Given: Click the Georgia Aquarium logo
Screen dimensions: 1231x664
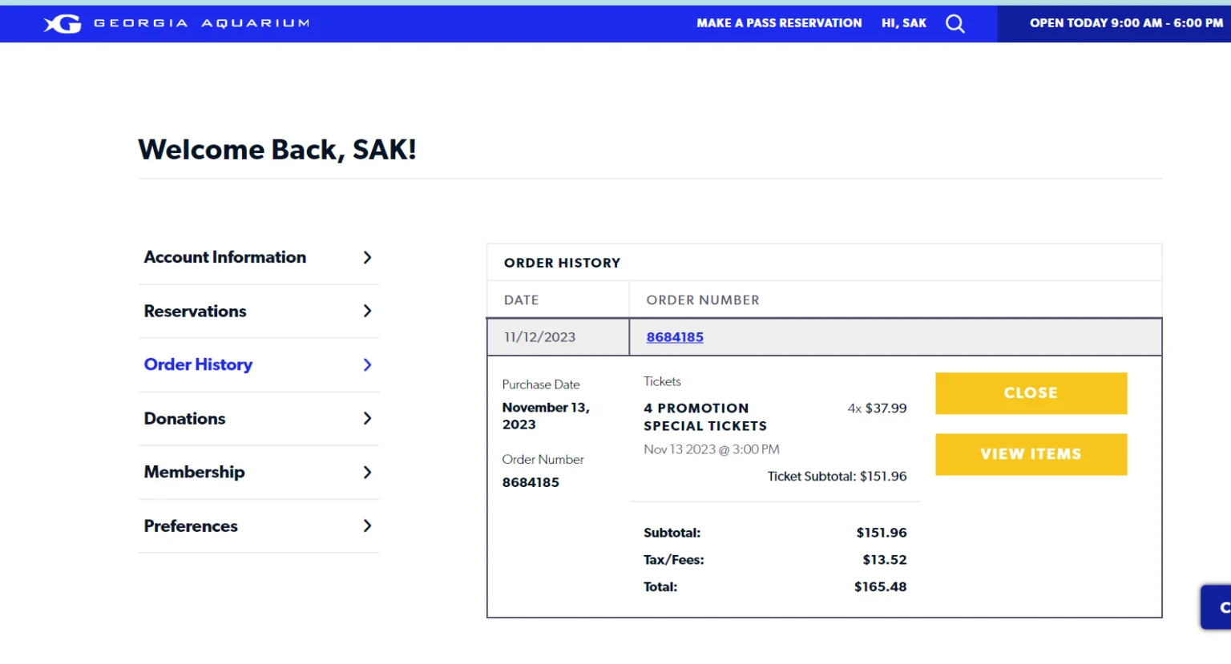Looking at the screenshot, I should pos(176,24).
